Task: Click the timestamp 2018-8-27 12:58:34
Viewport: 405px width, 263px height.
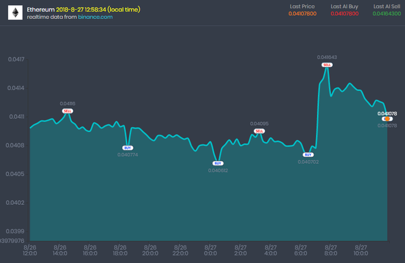Action: 81,9
